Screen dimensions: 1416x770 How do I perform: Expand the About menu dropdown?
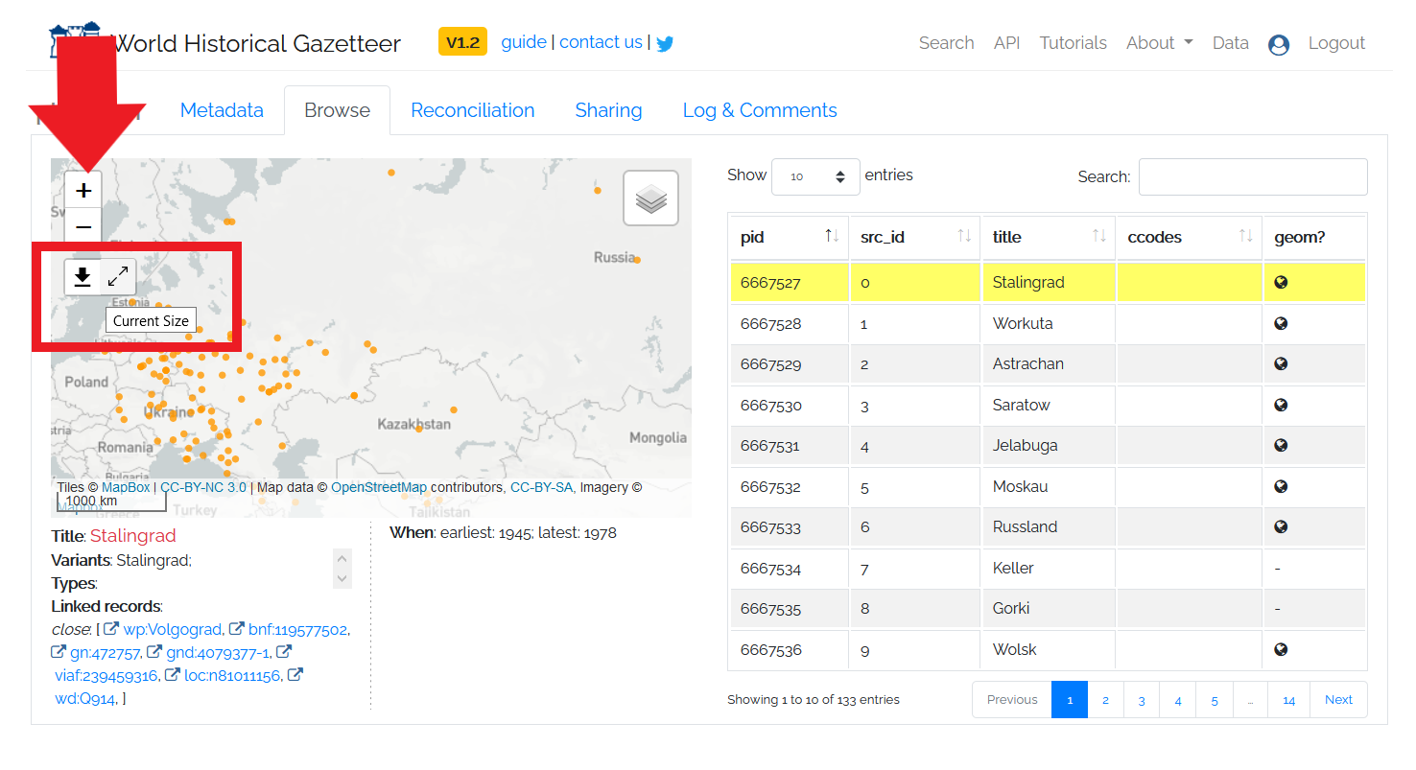[1159, 43]
